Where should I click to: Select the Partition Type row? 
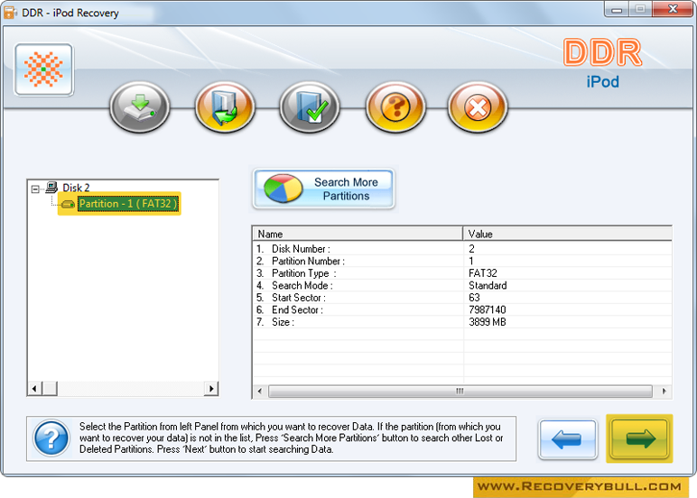pos(462,273)
